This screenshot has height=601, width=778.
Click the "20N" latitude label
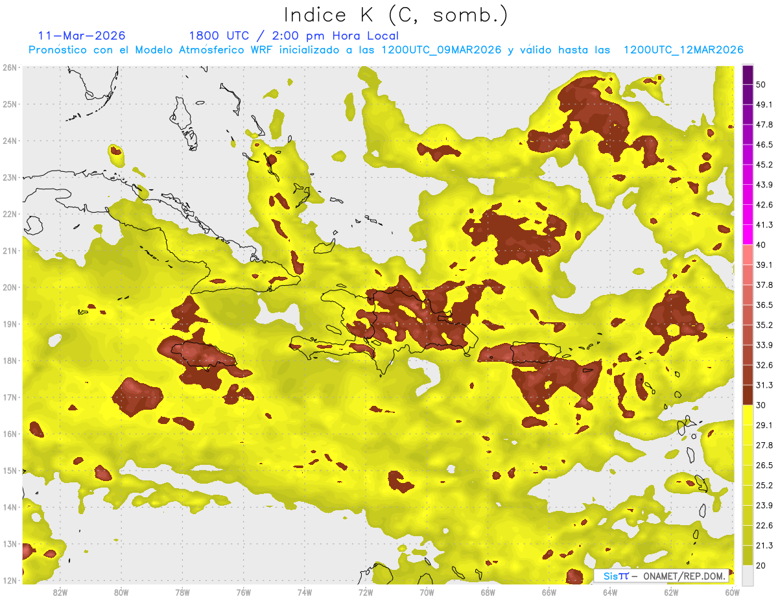pyautogui.click(x=10, y=287)
